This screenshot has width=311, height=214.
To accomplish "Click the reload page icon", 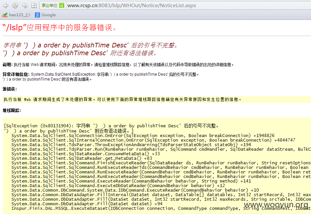I will pos(15,5).
